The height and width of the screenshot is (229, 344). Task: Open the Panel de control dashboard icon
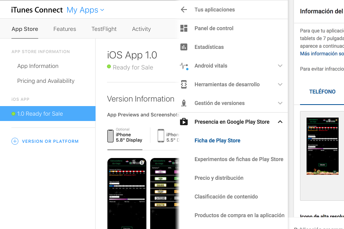184,28
